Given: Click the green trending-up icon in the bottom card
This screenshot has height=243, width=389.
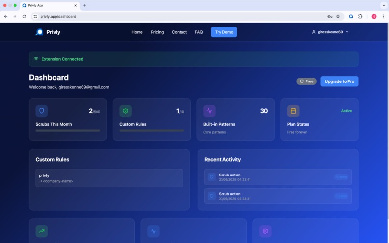Looking at the screenshot, I should click(42, 231).
